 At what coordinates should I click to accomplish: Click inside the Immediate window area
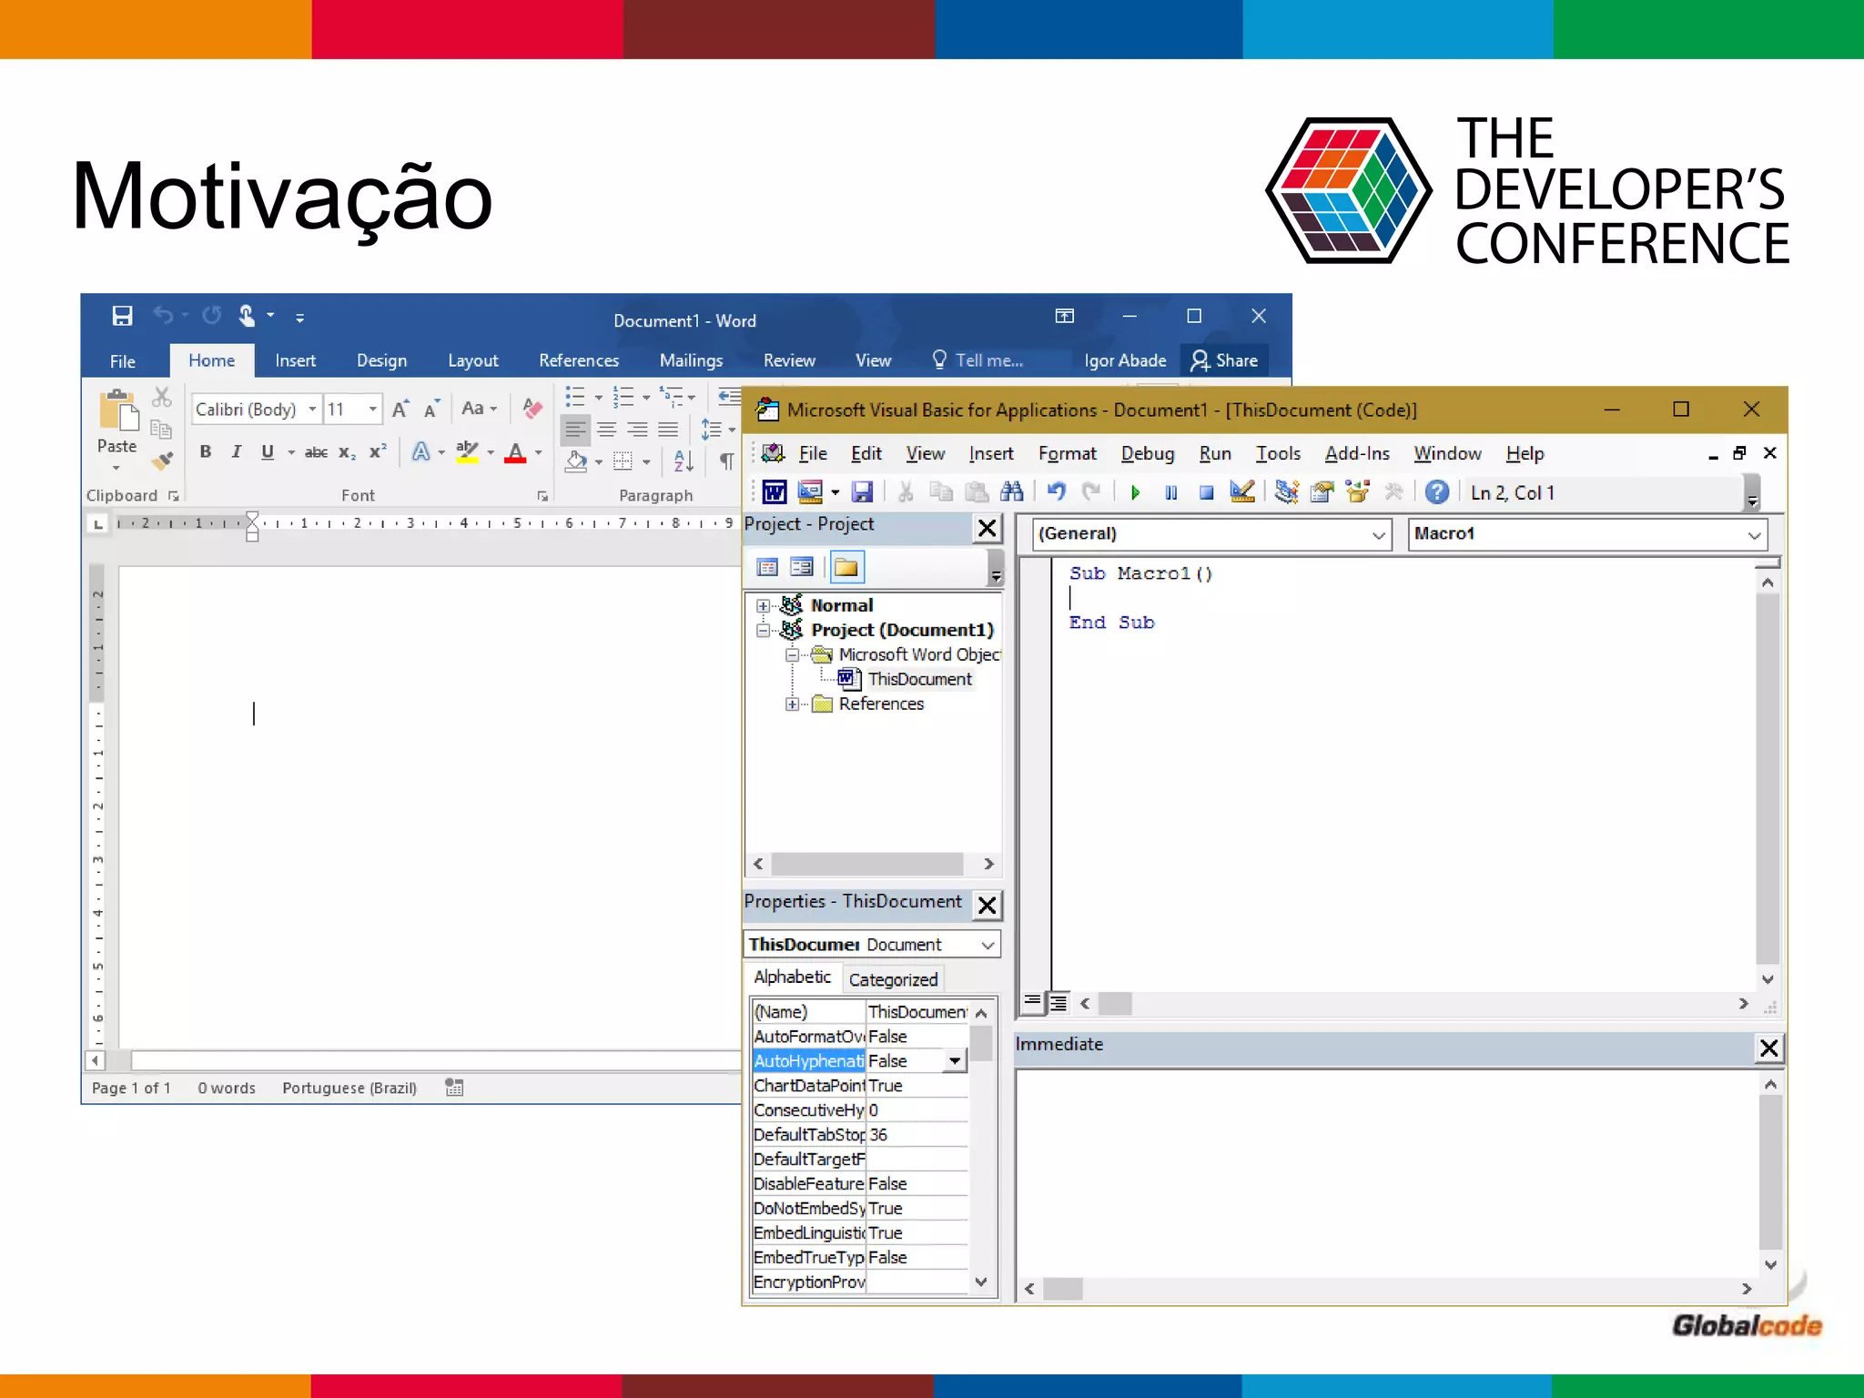coord(1383,1174)
